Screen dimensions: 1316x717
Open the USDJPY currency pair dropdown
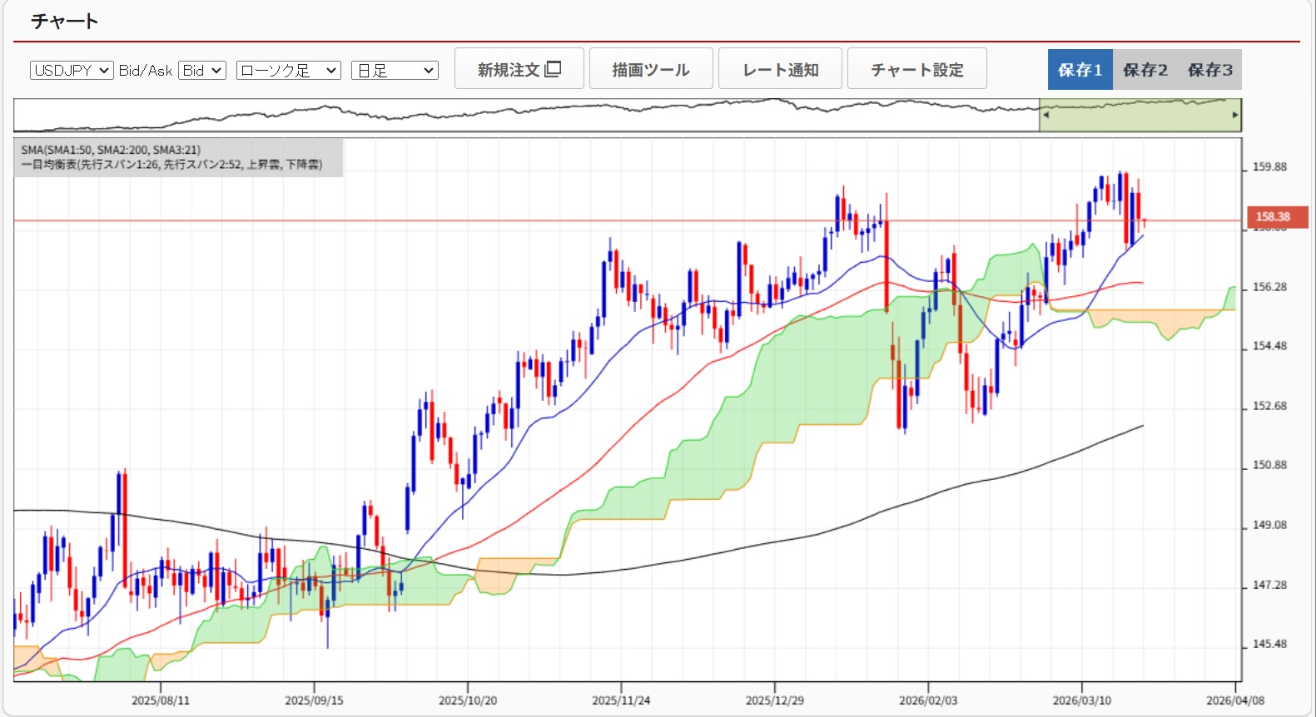coord(72,71)
